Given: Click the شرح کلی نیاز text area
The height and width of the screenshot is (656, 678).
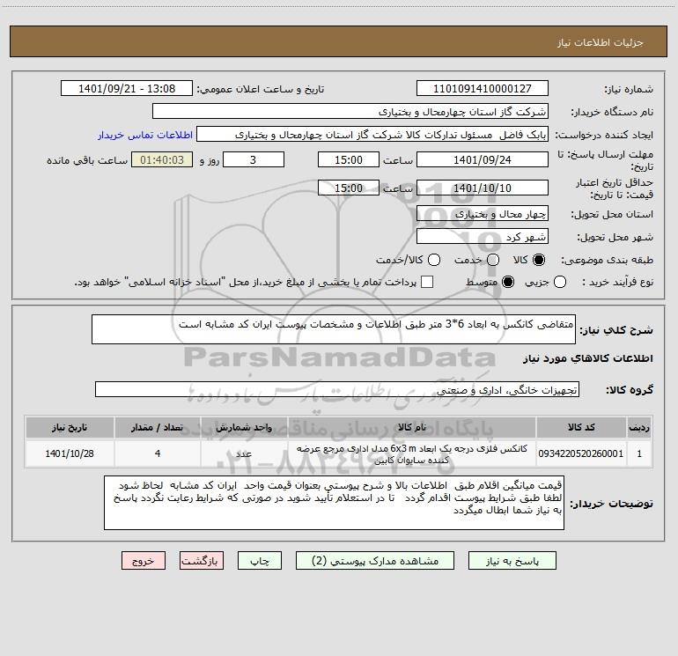Looking at the screenshot, I should point(334,329).
